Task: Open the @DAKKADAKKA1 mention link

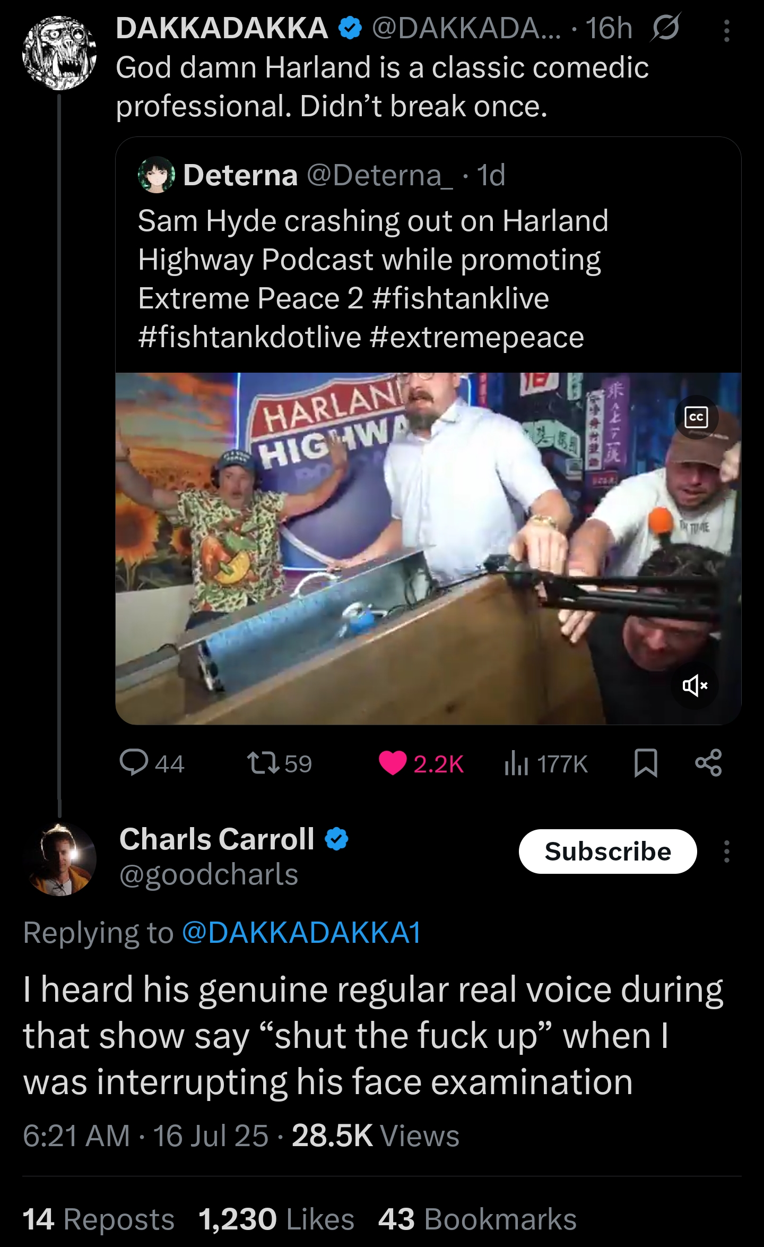Action: pos(301,933)
